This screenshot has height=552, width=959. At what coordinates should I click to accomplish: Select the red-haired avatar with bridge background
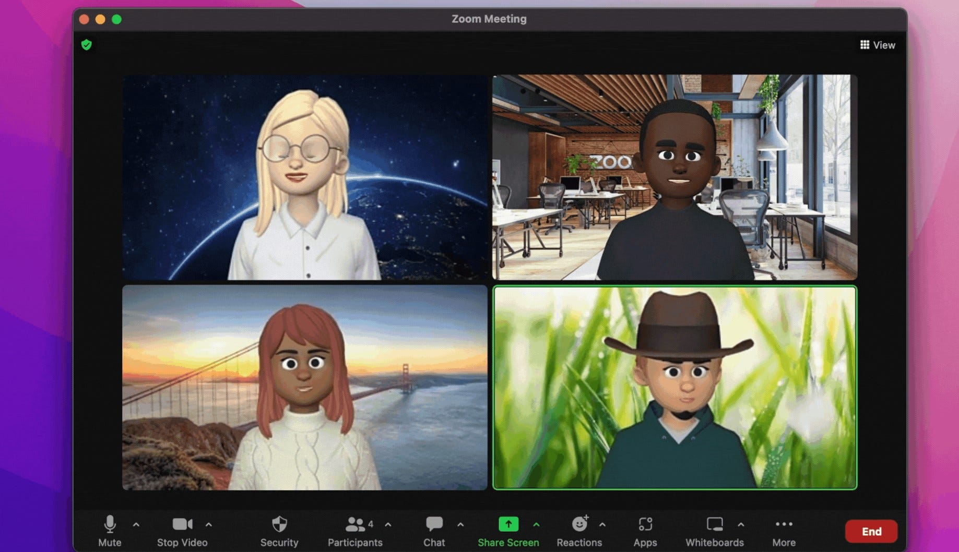305,387
